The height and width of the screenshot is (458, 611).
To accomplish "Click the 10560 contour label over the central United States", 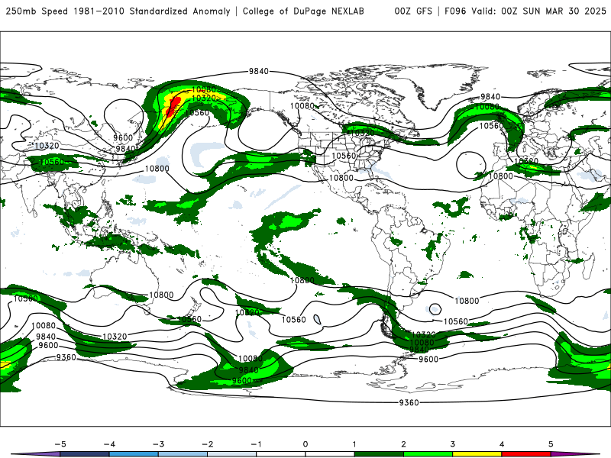I will [344, 156].
